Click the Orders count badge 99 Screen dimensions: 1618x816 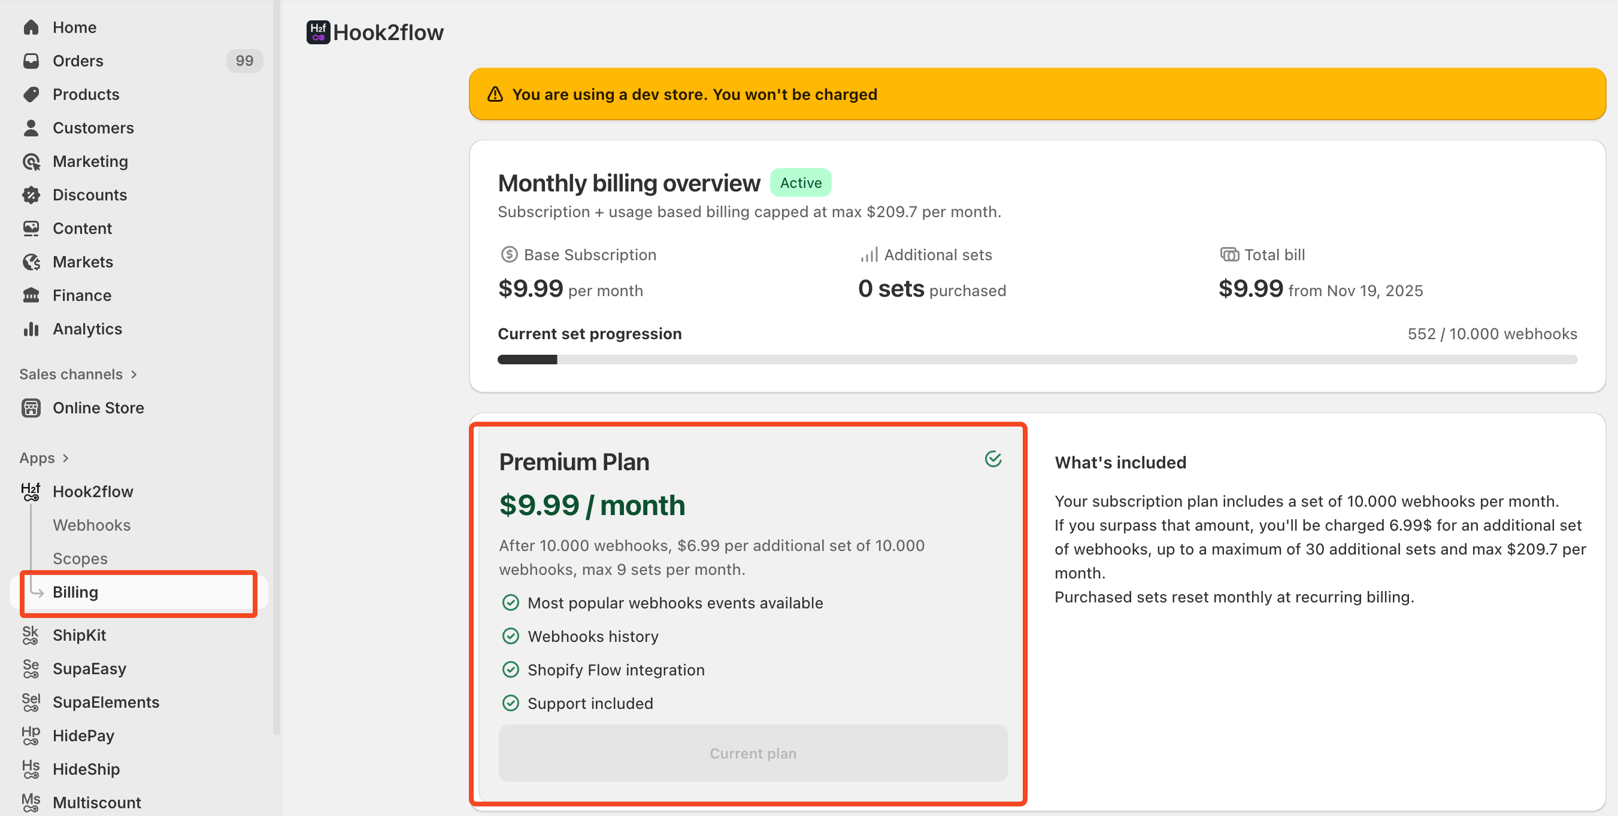click(x=244, y=61)
